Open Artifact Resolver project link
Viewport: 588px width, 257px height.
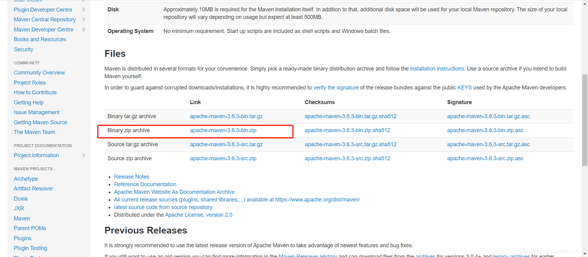pyautogui.click(x=33, y=189)
